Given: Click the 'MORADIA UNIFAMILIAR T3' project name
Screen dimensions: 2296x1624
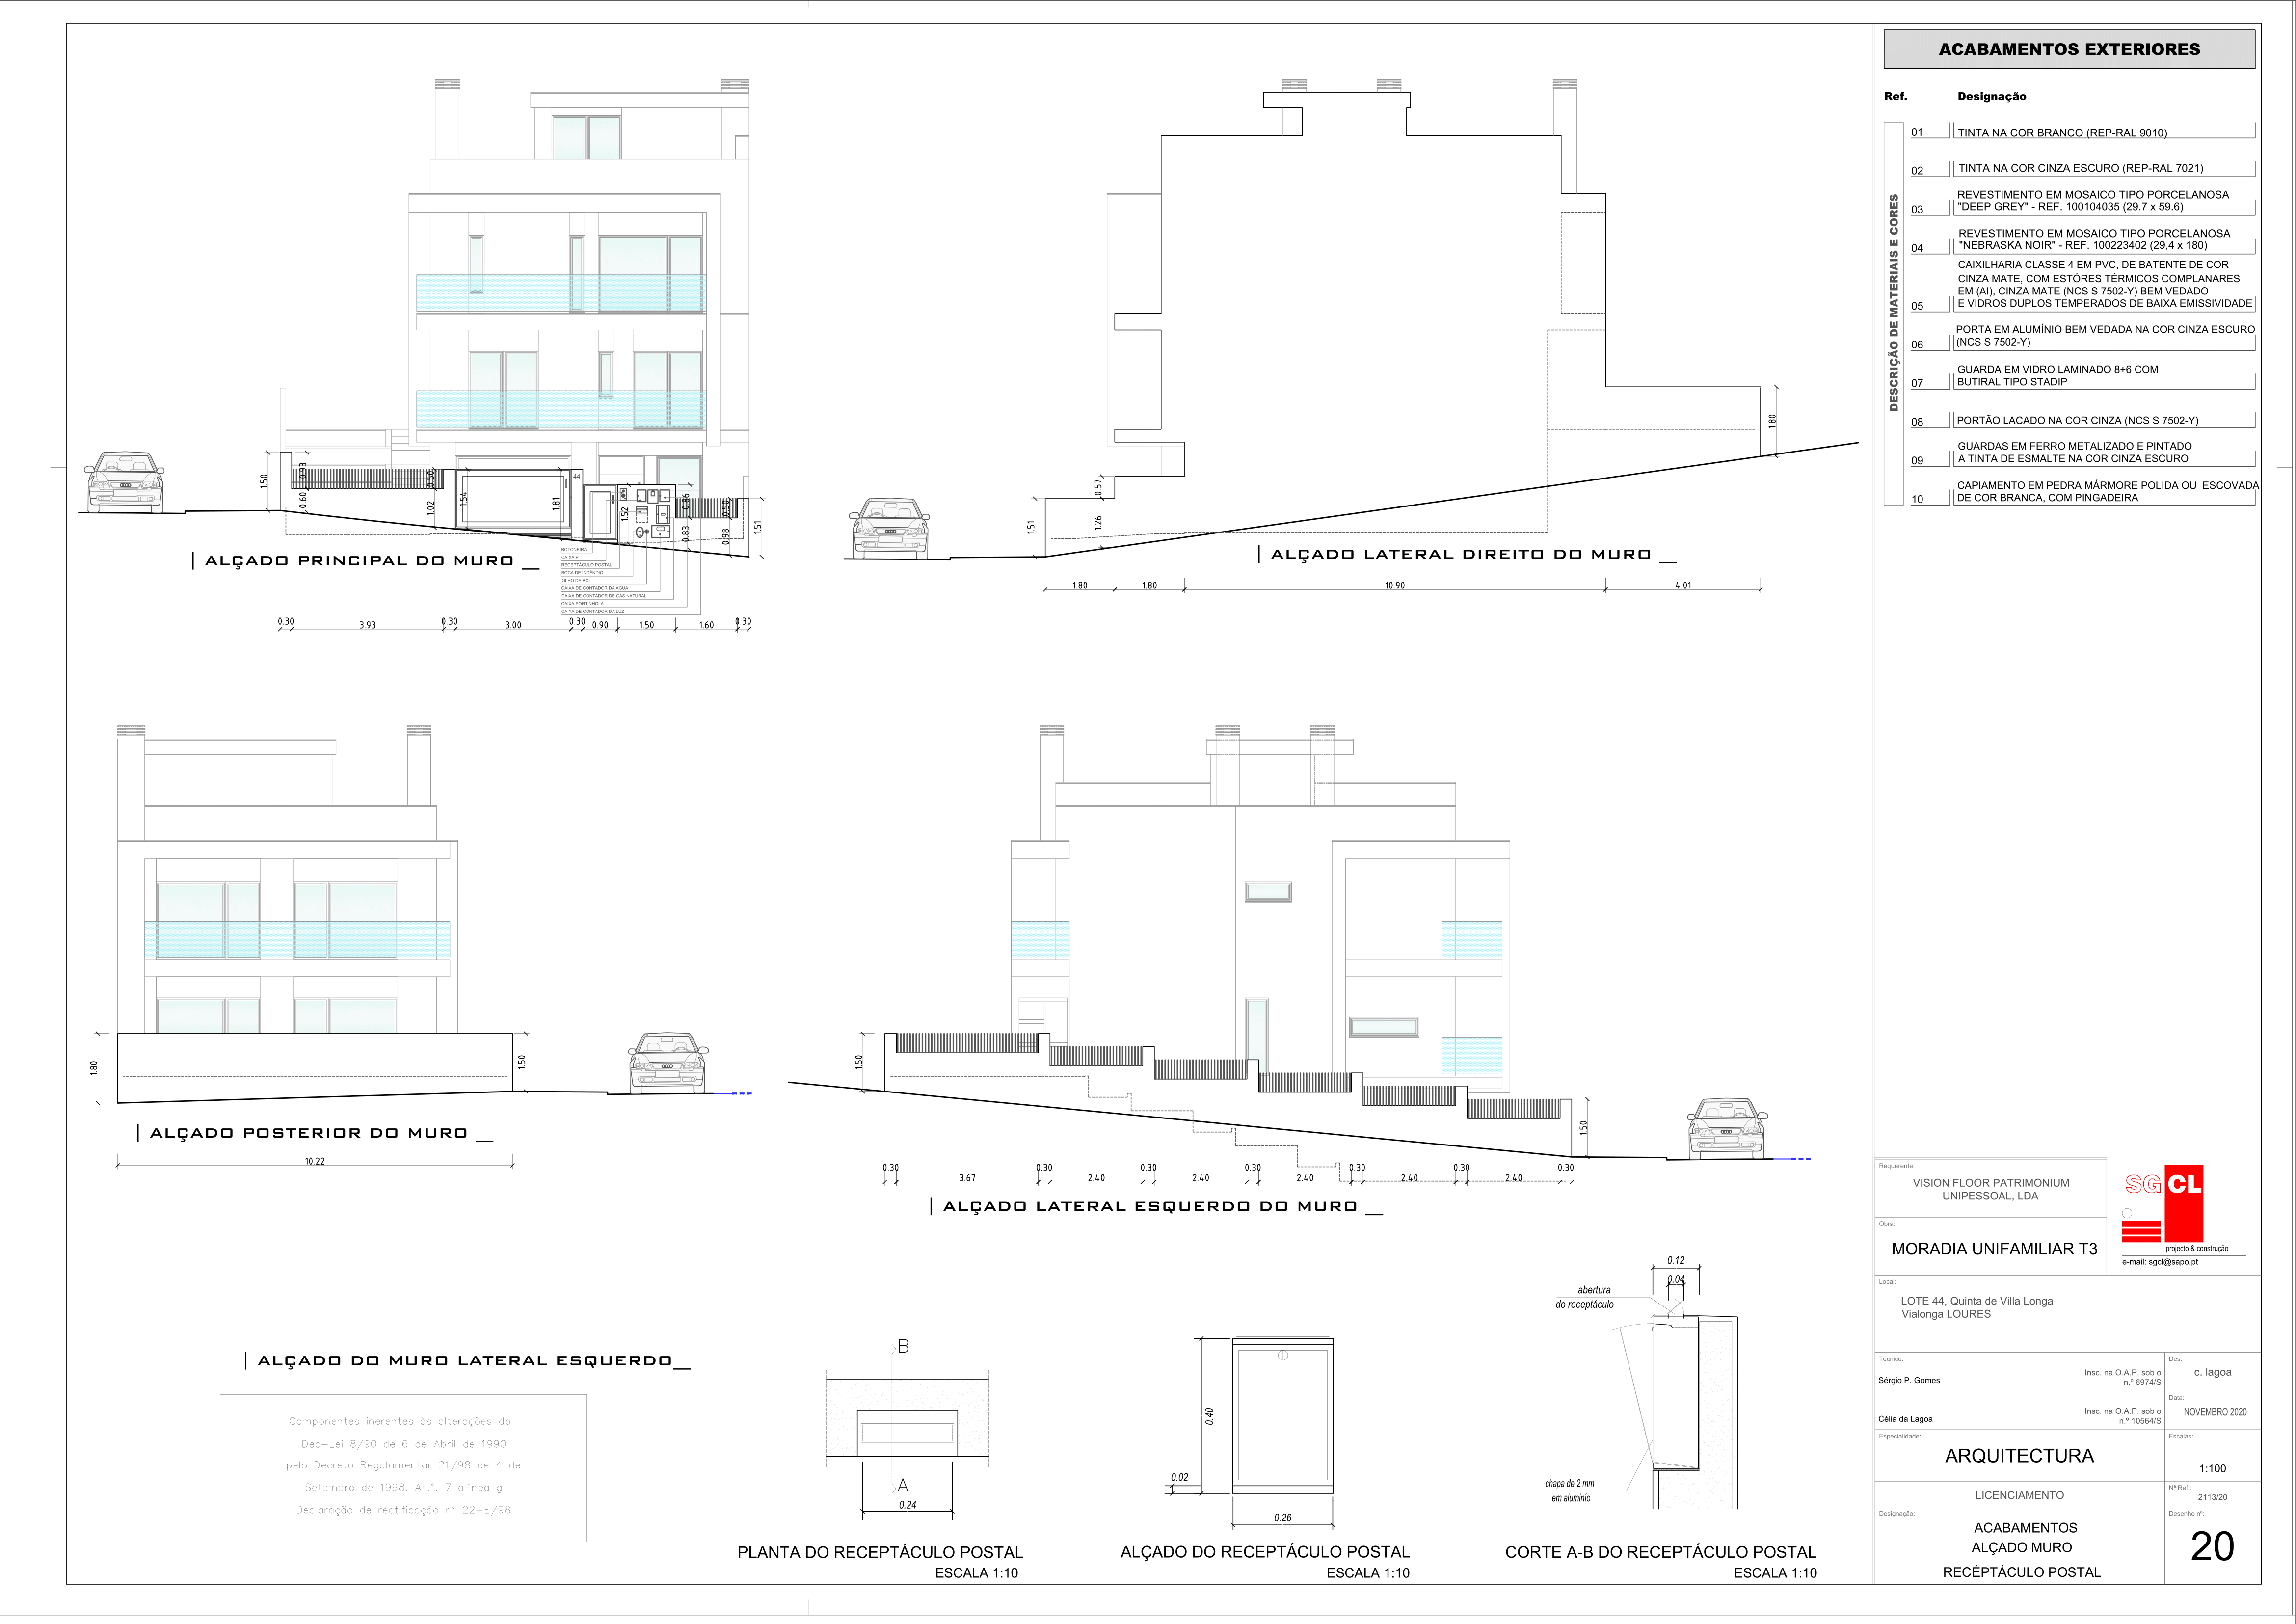Looking at the screenshot, I should tap(1994, 1249).
